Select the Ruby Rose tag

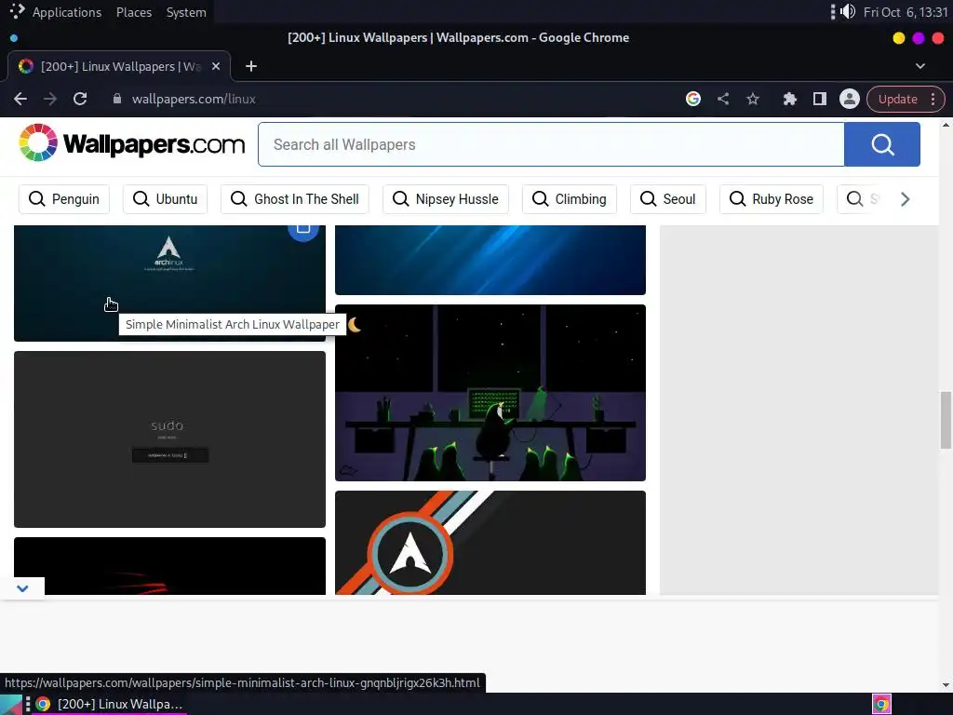tap(772, 199)
